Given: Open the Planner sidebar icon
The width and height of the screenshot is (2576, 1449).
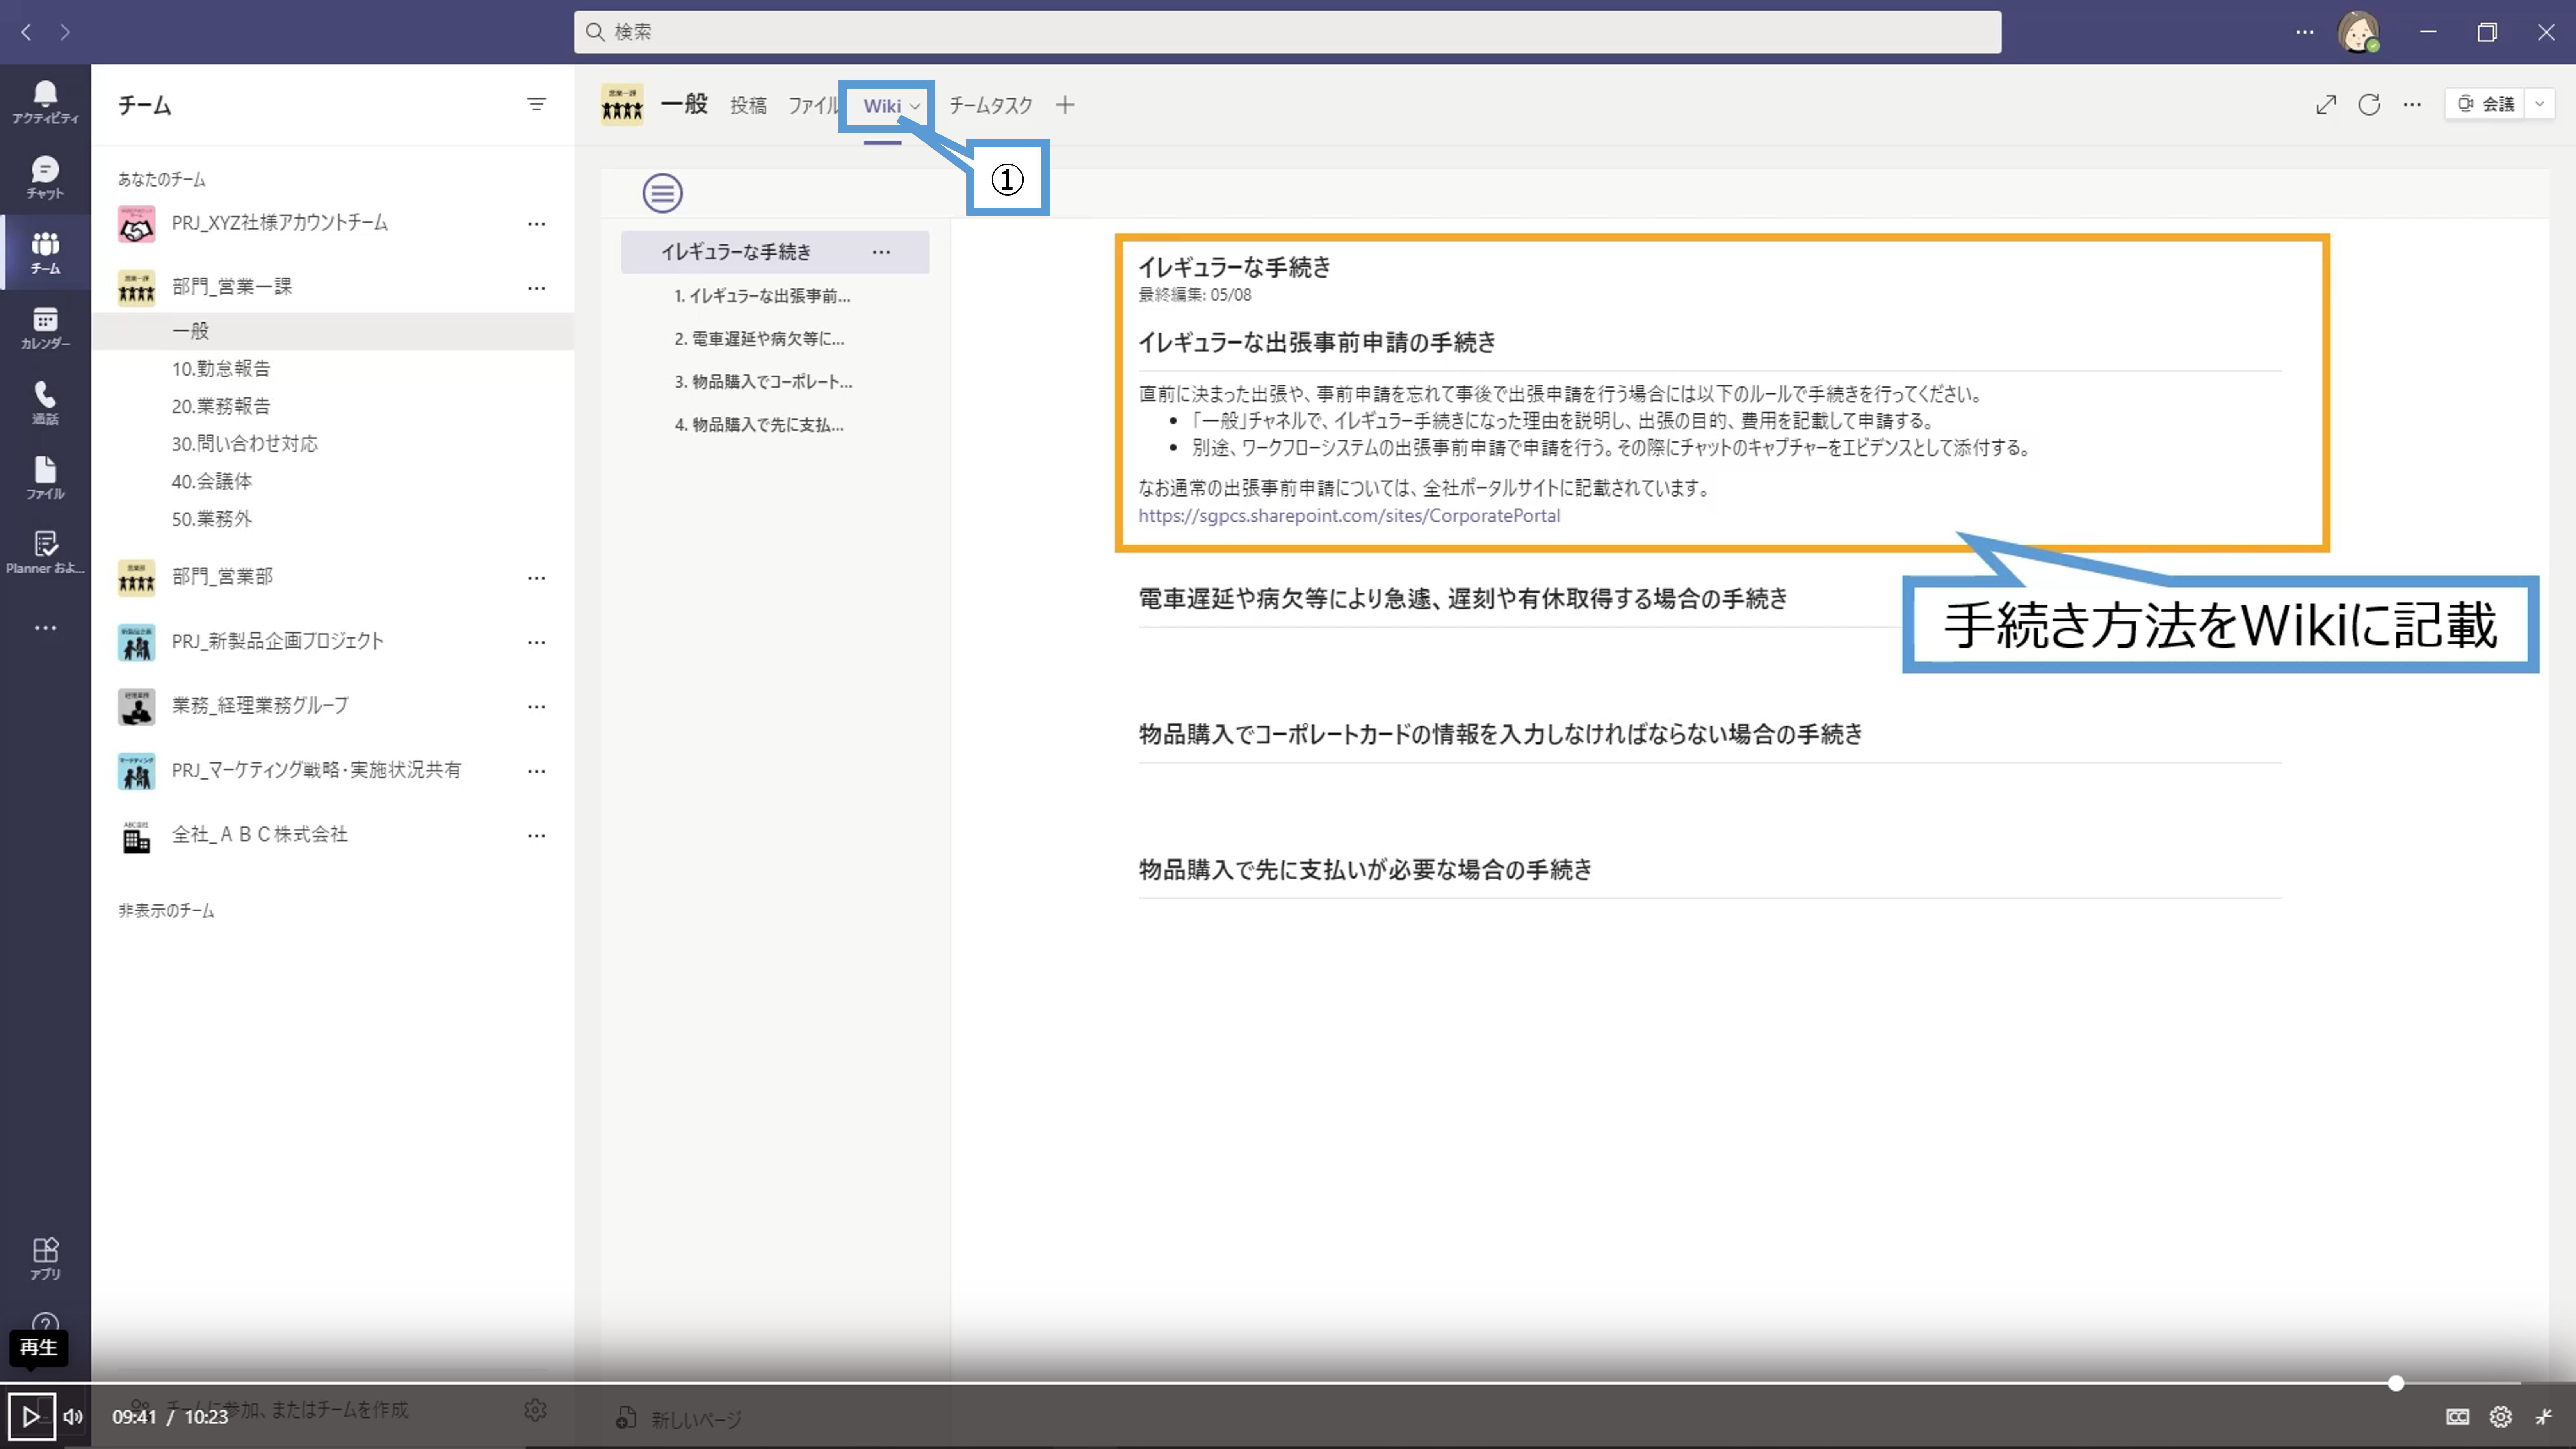Looking at the screenshot, I should tap(45, 552).
